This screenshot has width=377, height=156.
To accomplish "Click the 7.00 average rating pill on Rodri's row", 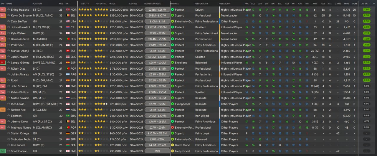I will [366, 81].
